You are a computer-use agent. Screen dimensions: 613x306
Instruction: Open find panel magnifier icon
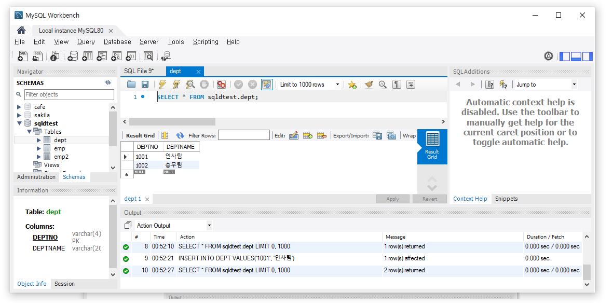point(383,85)
